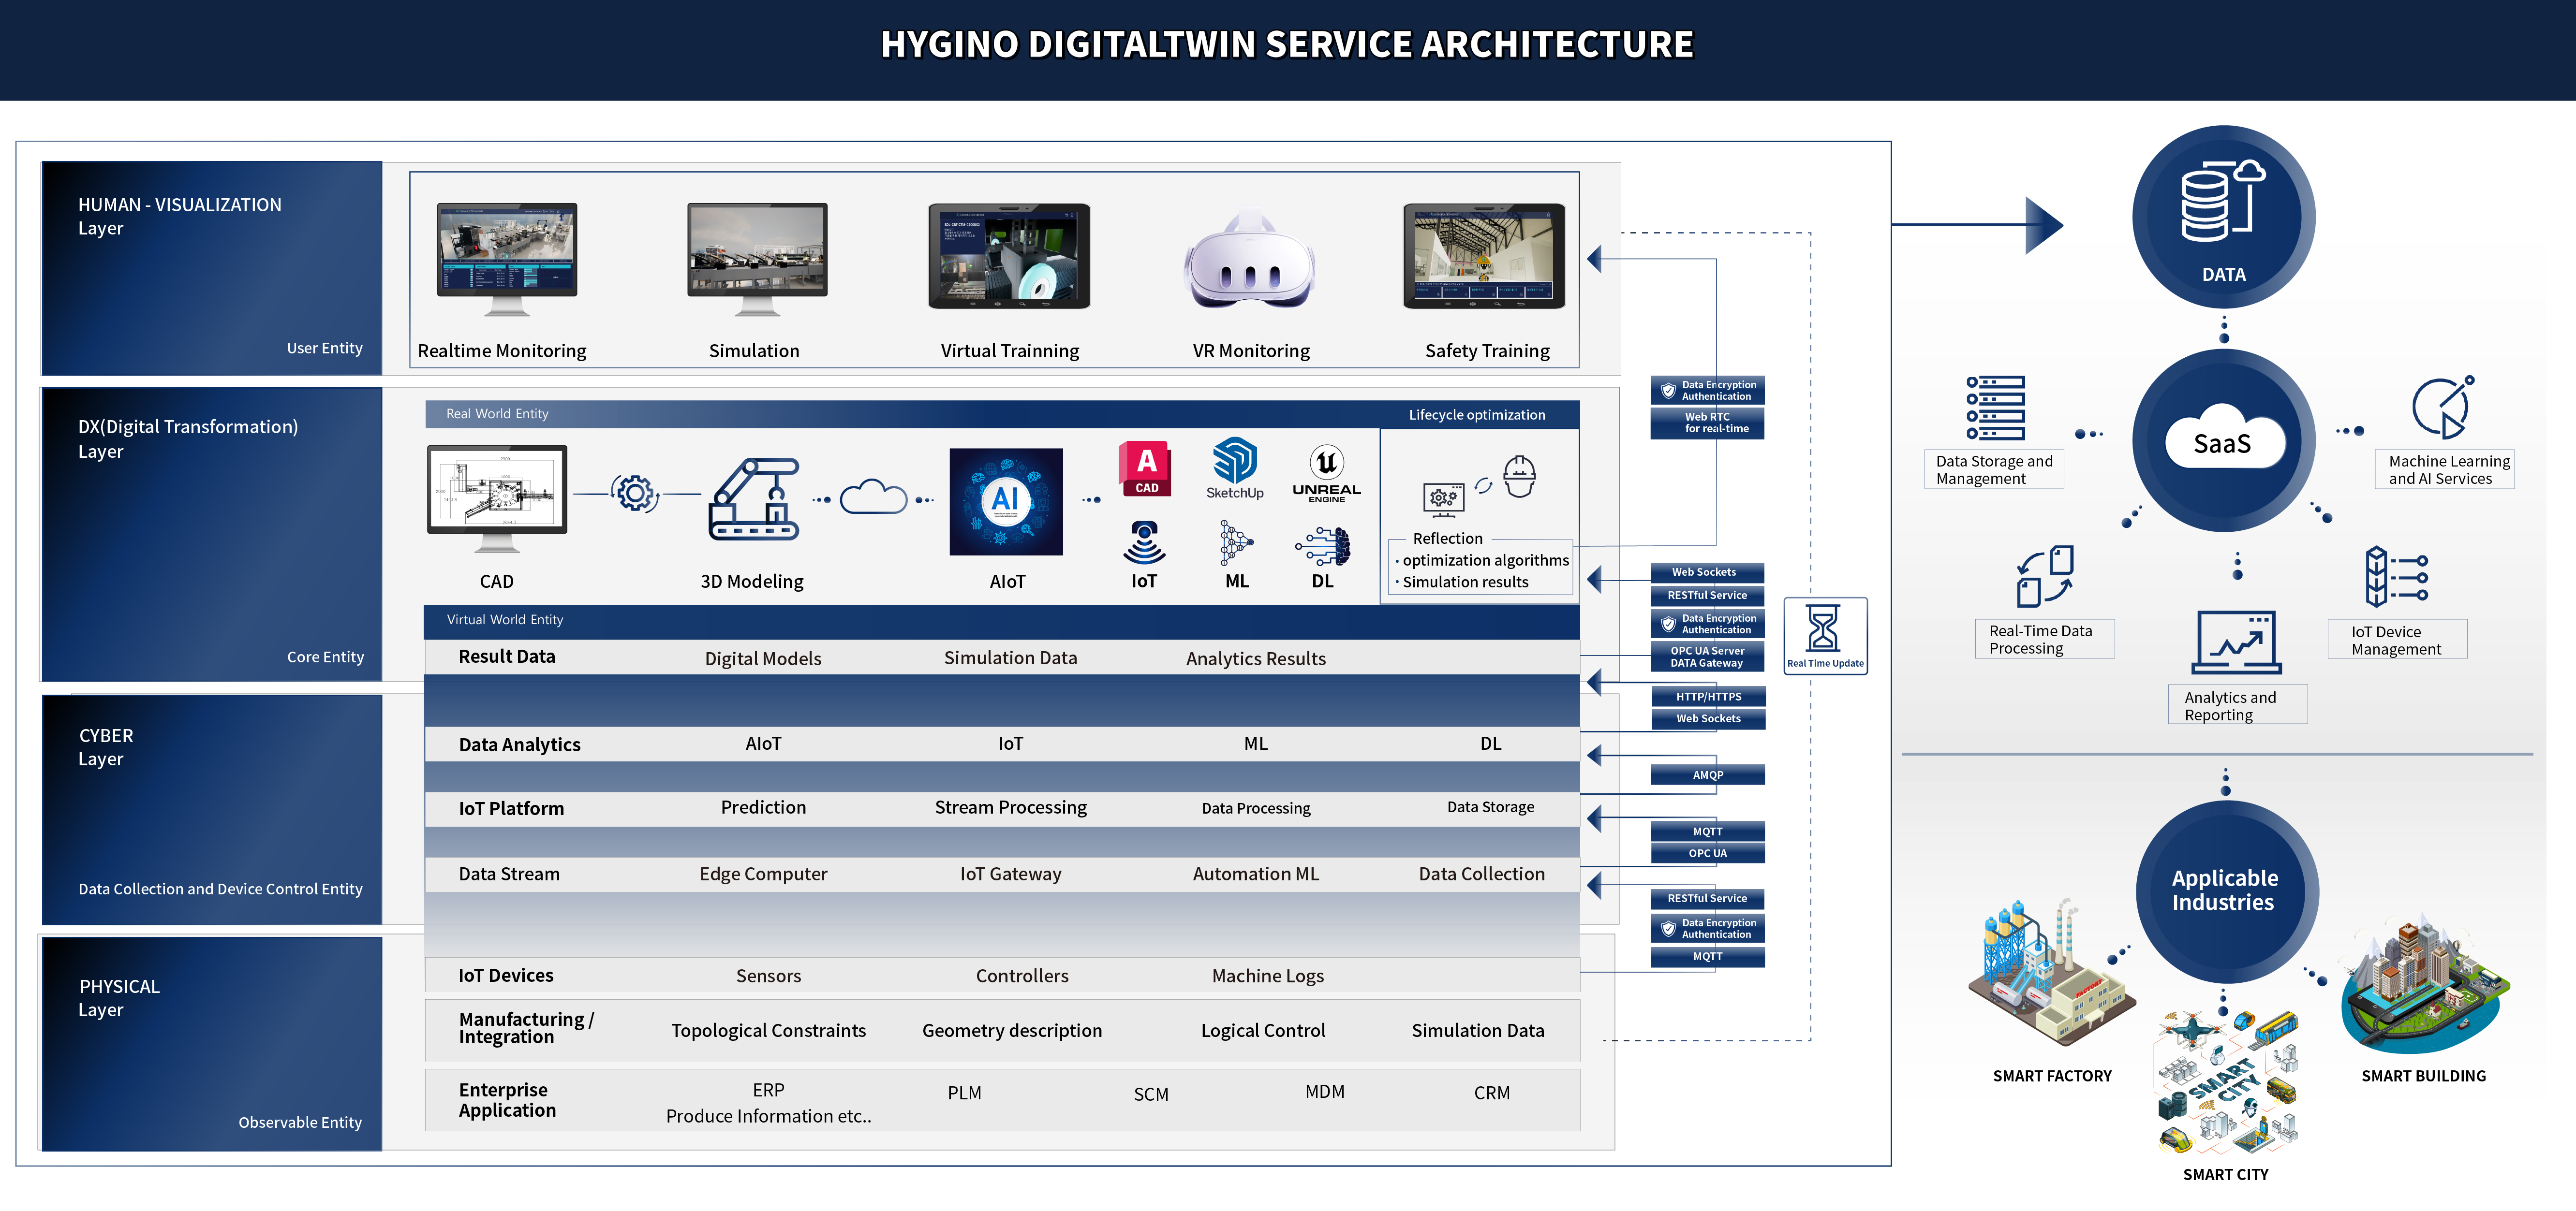Click the DX(Digital Transformation) Layer panel
This screenshot has height=1211, width=2576.
212,535
